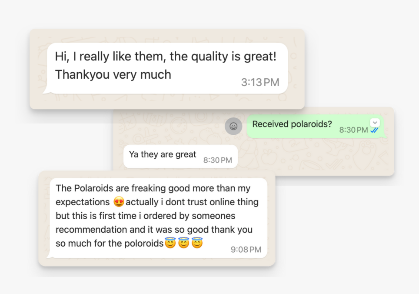Click the 8:30 PM time beside "Ya they are great"
This screenshot has height=294, width=419.
(217, 160)
